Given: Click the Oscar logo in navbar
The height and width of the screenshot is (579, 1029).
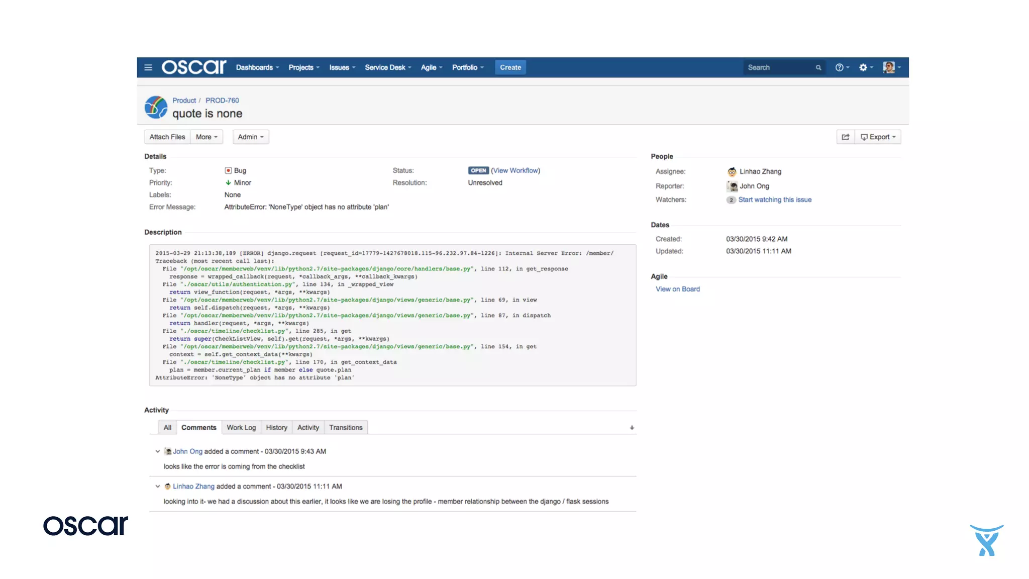Looking at the screenshot, I should coord(194,67).
